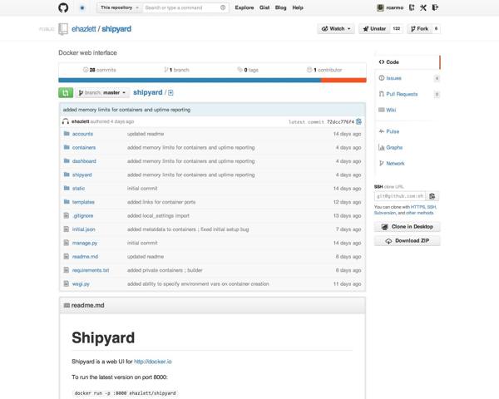Open the Pull Requests tab
The width and height of the screenshot is (499, 399).
point(401,94)
